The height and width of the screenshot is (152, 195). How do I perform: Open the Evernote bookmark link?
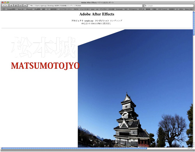(119, 9)
